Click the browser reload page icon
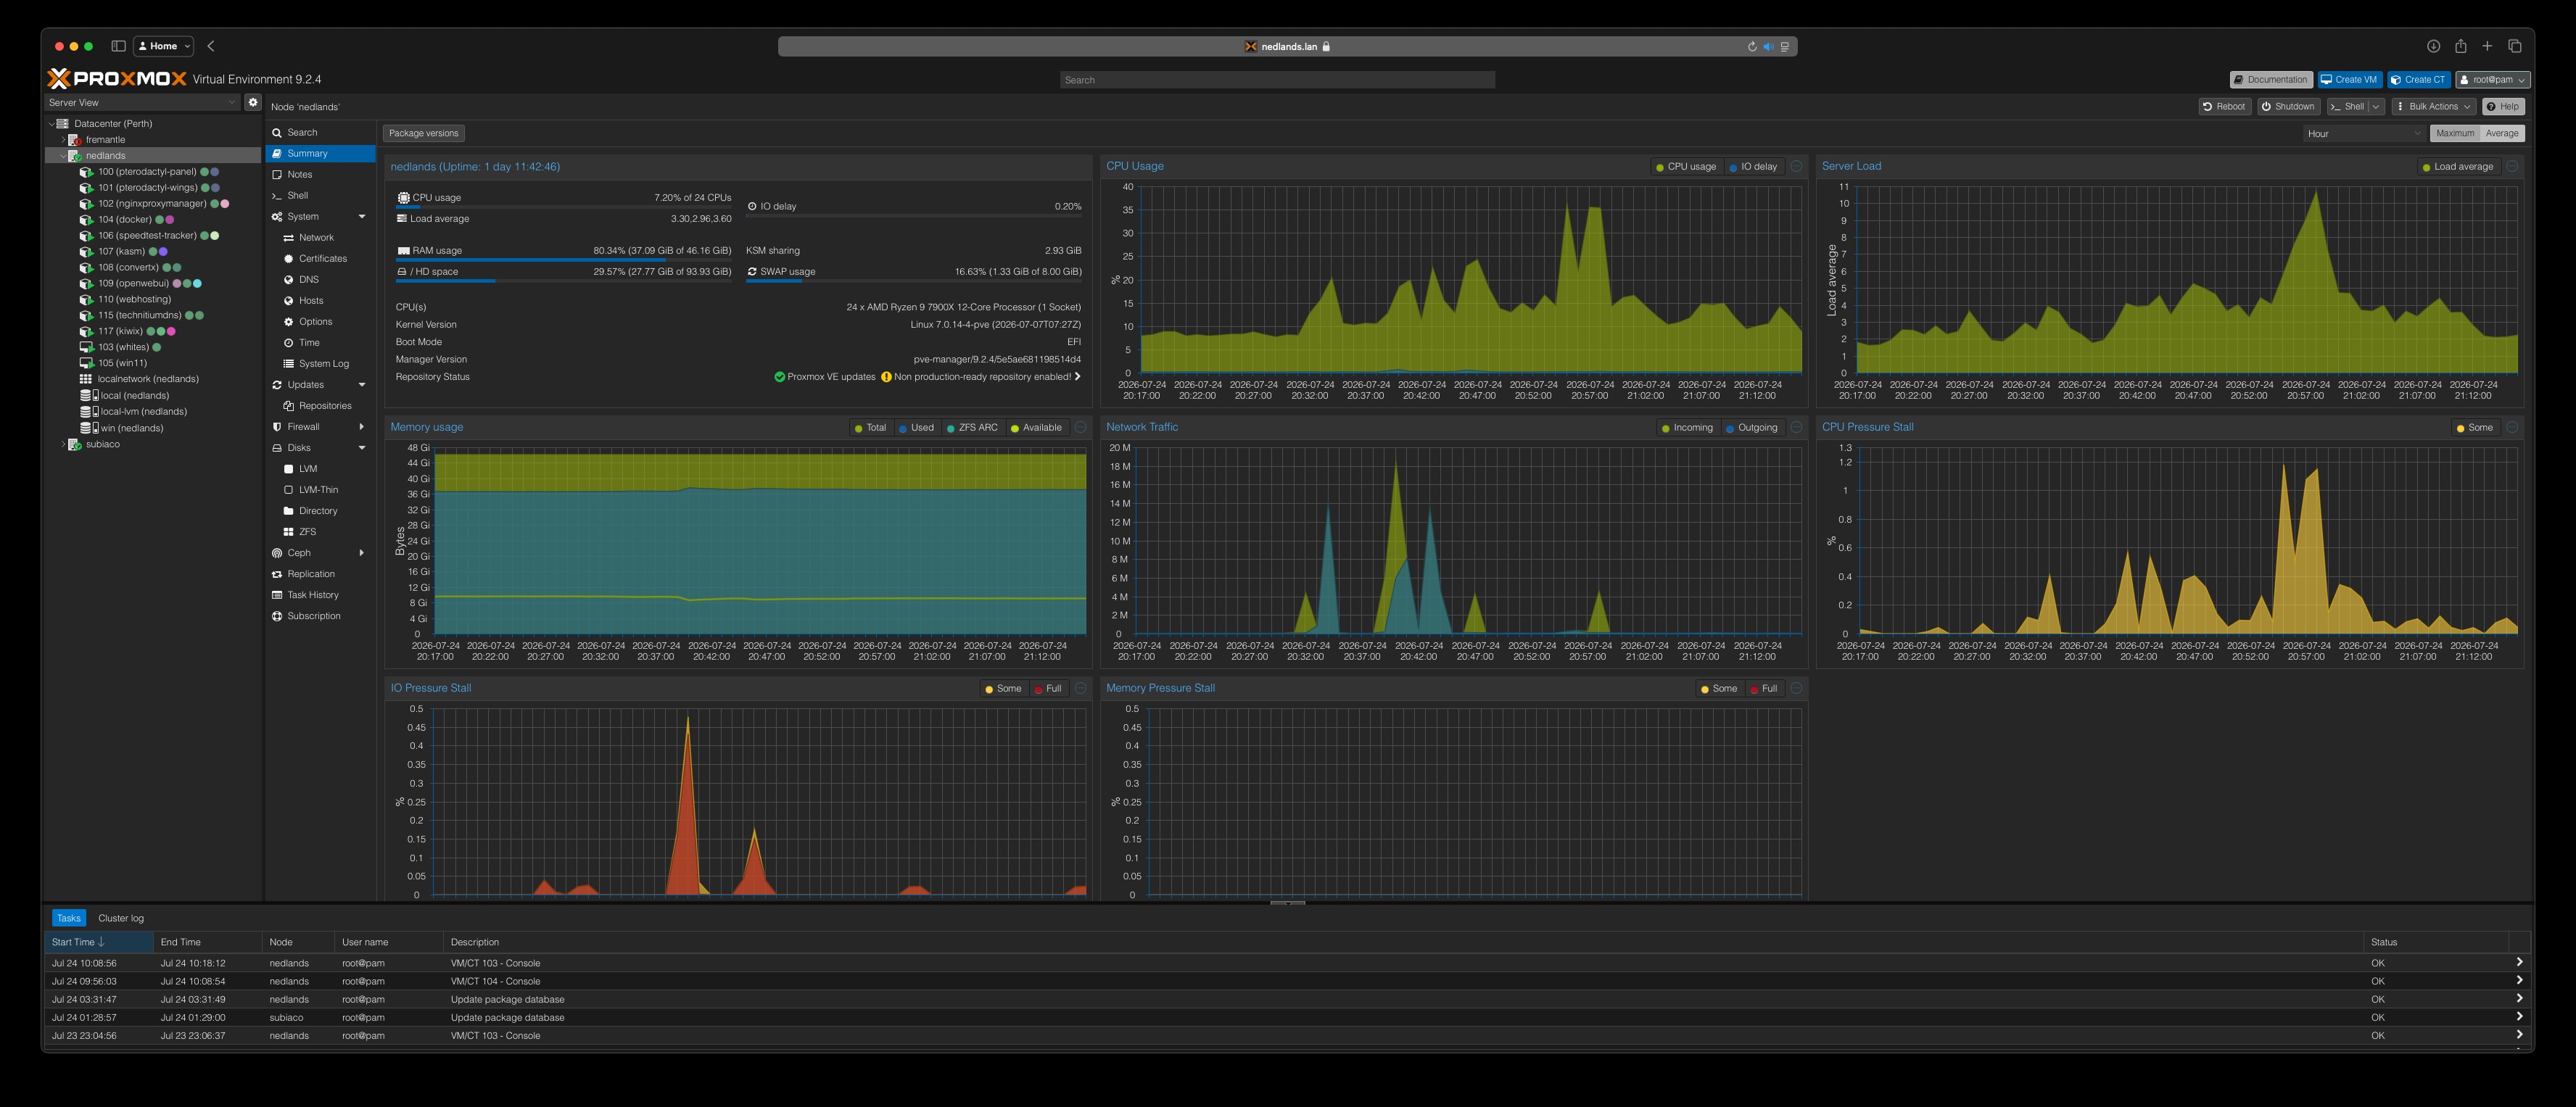This screenshot has height=1107, width=2576. click(x=1752, y=47)
